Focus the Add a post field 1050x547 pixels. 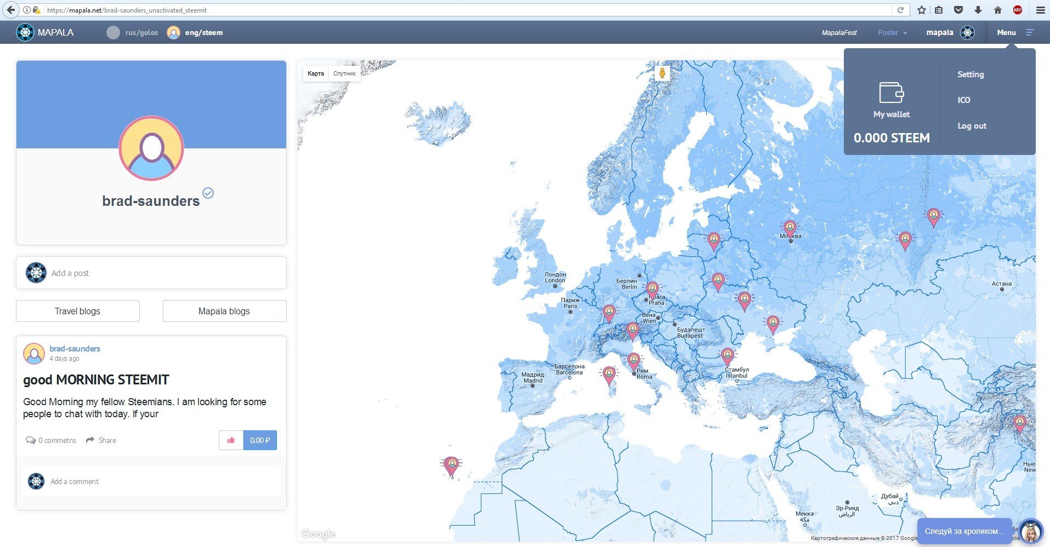151,273
